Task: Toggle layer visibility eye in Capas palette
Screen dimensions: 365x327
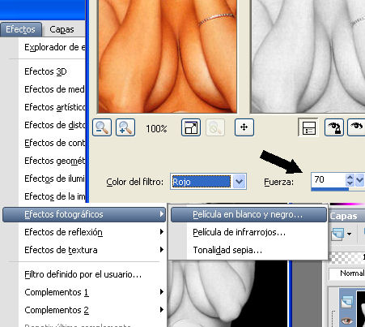Action: (347, 321)
